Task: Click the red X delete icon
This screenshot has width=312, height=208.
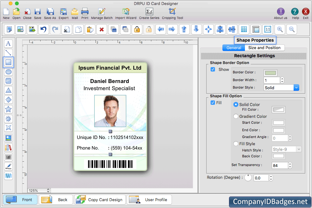Action: click(x=102, y=29)
